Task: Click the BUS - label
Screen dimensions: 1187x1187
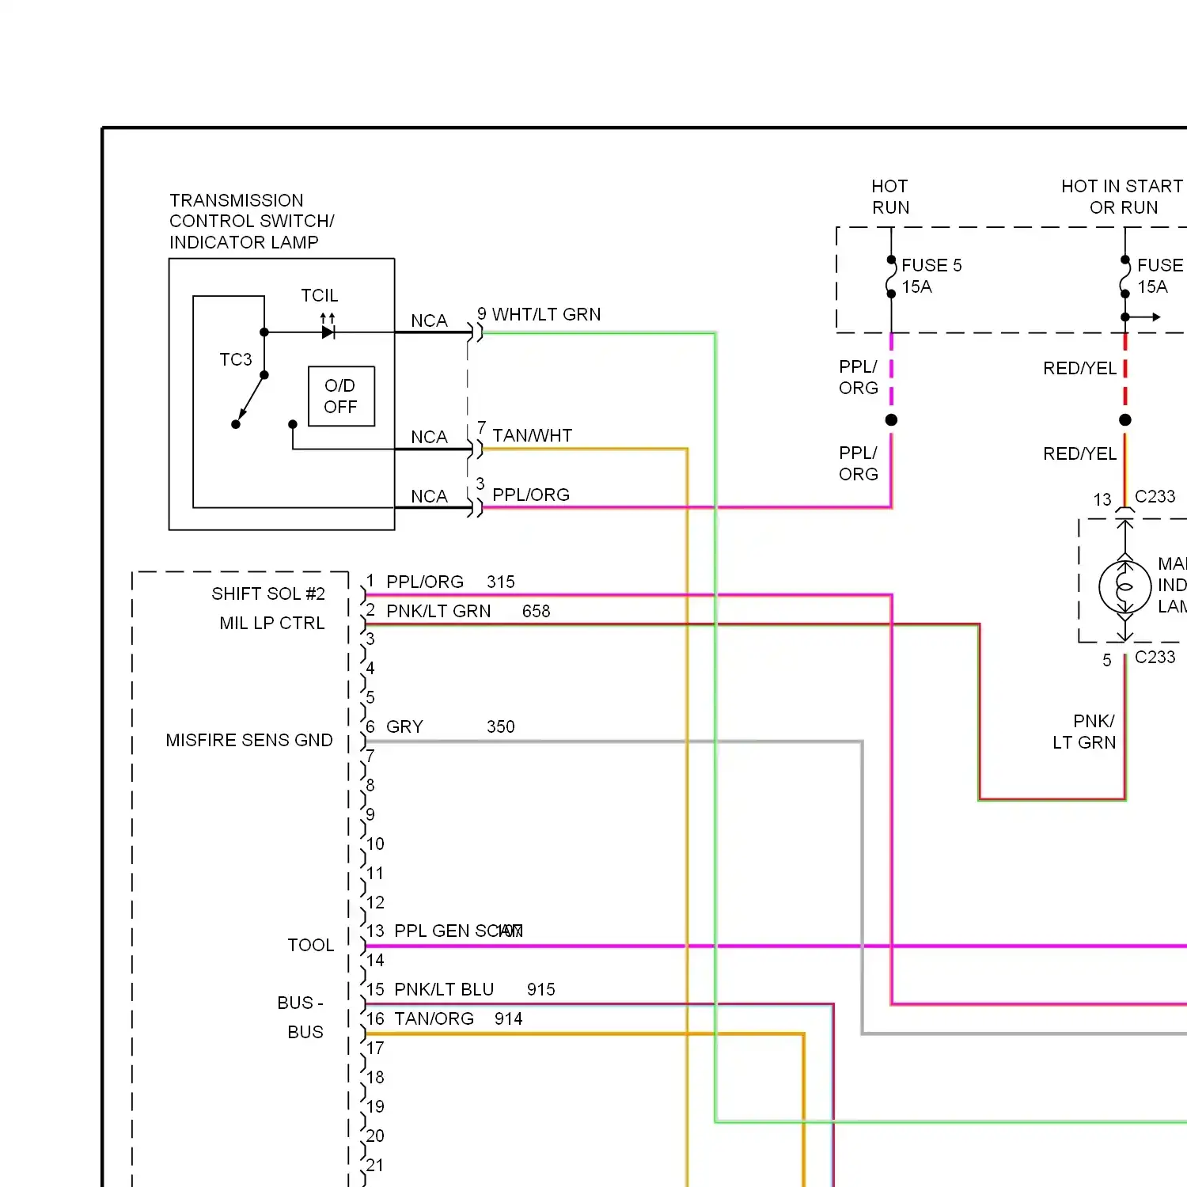Action: (x=300, y=1003)
